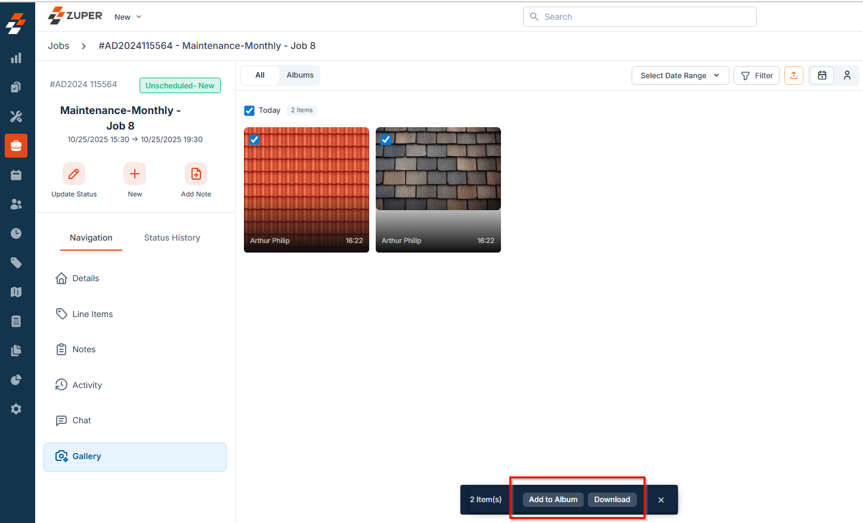This screenshot has width=863, height=523.
Task: Open Chat in the navigation list
Action: click(135, 421)
